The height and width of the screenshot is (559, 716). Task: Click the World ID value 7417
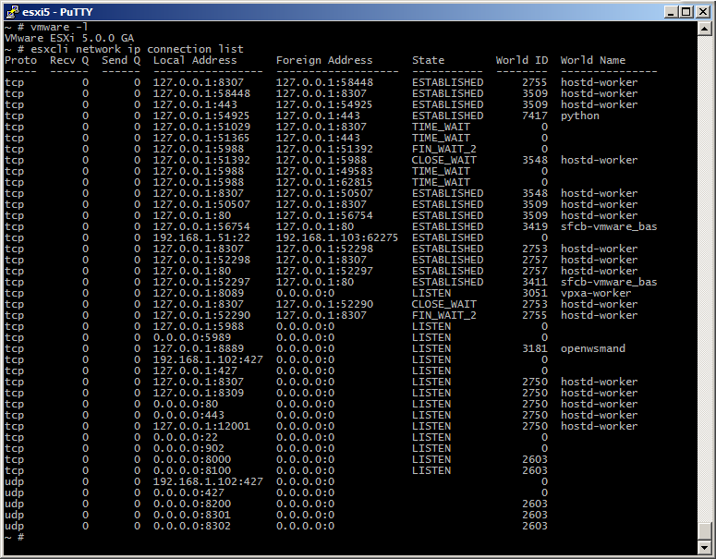coord(534,115)
